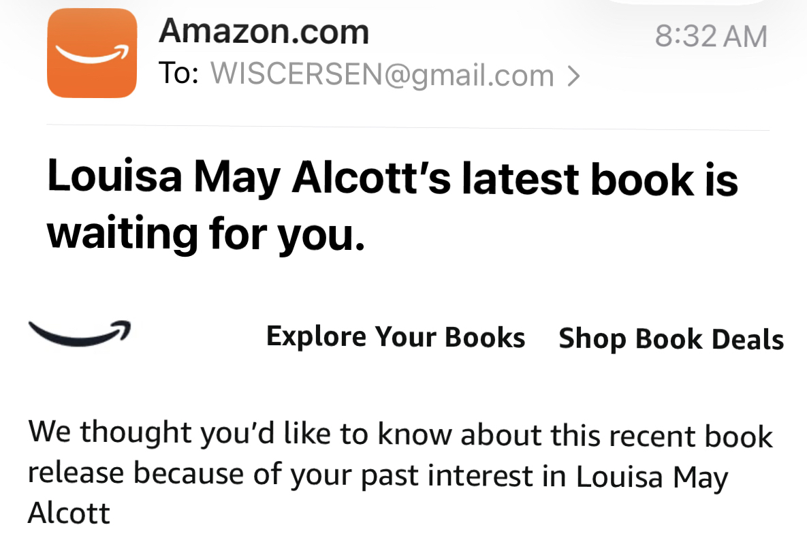Click the black Amazon smile logo
This screenshot has width=807, height=540.
[x=80, y=333]
